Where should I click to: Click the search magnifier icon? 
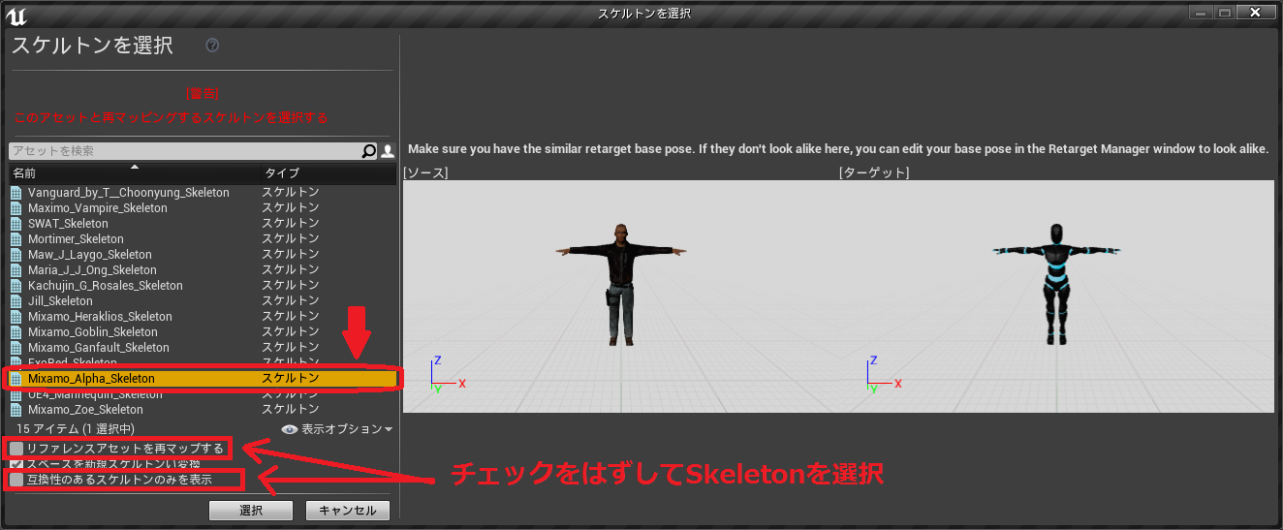369,151
